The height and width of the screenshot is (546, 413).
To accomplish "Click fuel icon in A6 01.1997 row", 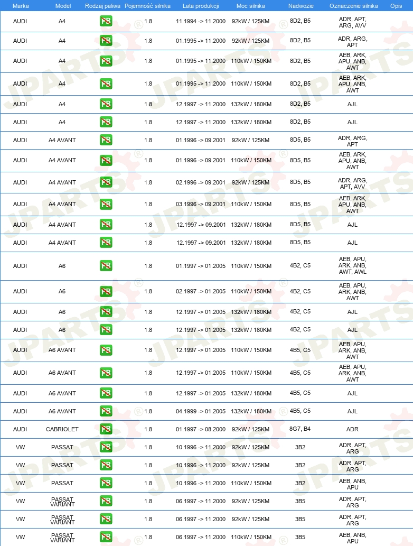I will pos(106,266).
